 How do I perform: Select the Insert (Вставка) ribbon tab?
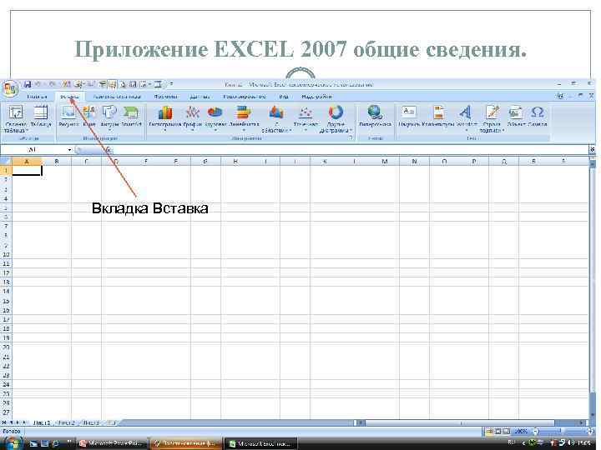click(69, 97)
